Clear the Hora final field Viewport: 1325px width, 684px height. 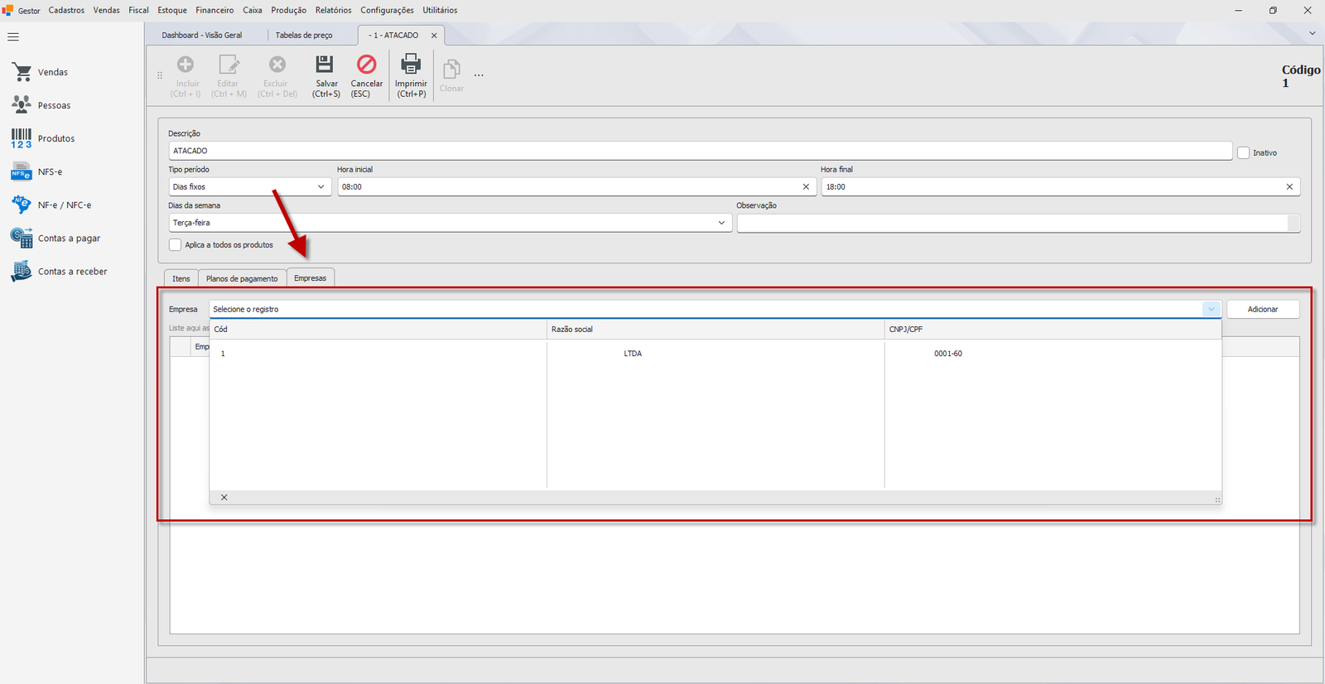(x=1289, y=187)
